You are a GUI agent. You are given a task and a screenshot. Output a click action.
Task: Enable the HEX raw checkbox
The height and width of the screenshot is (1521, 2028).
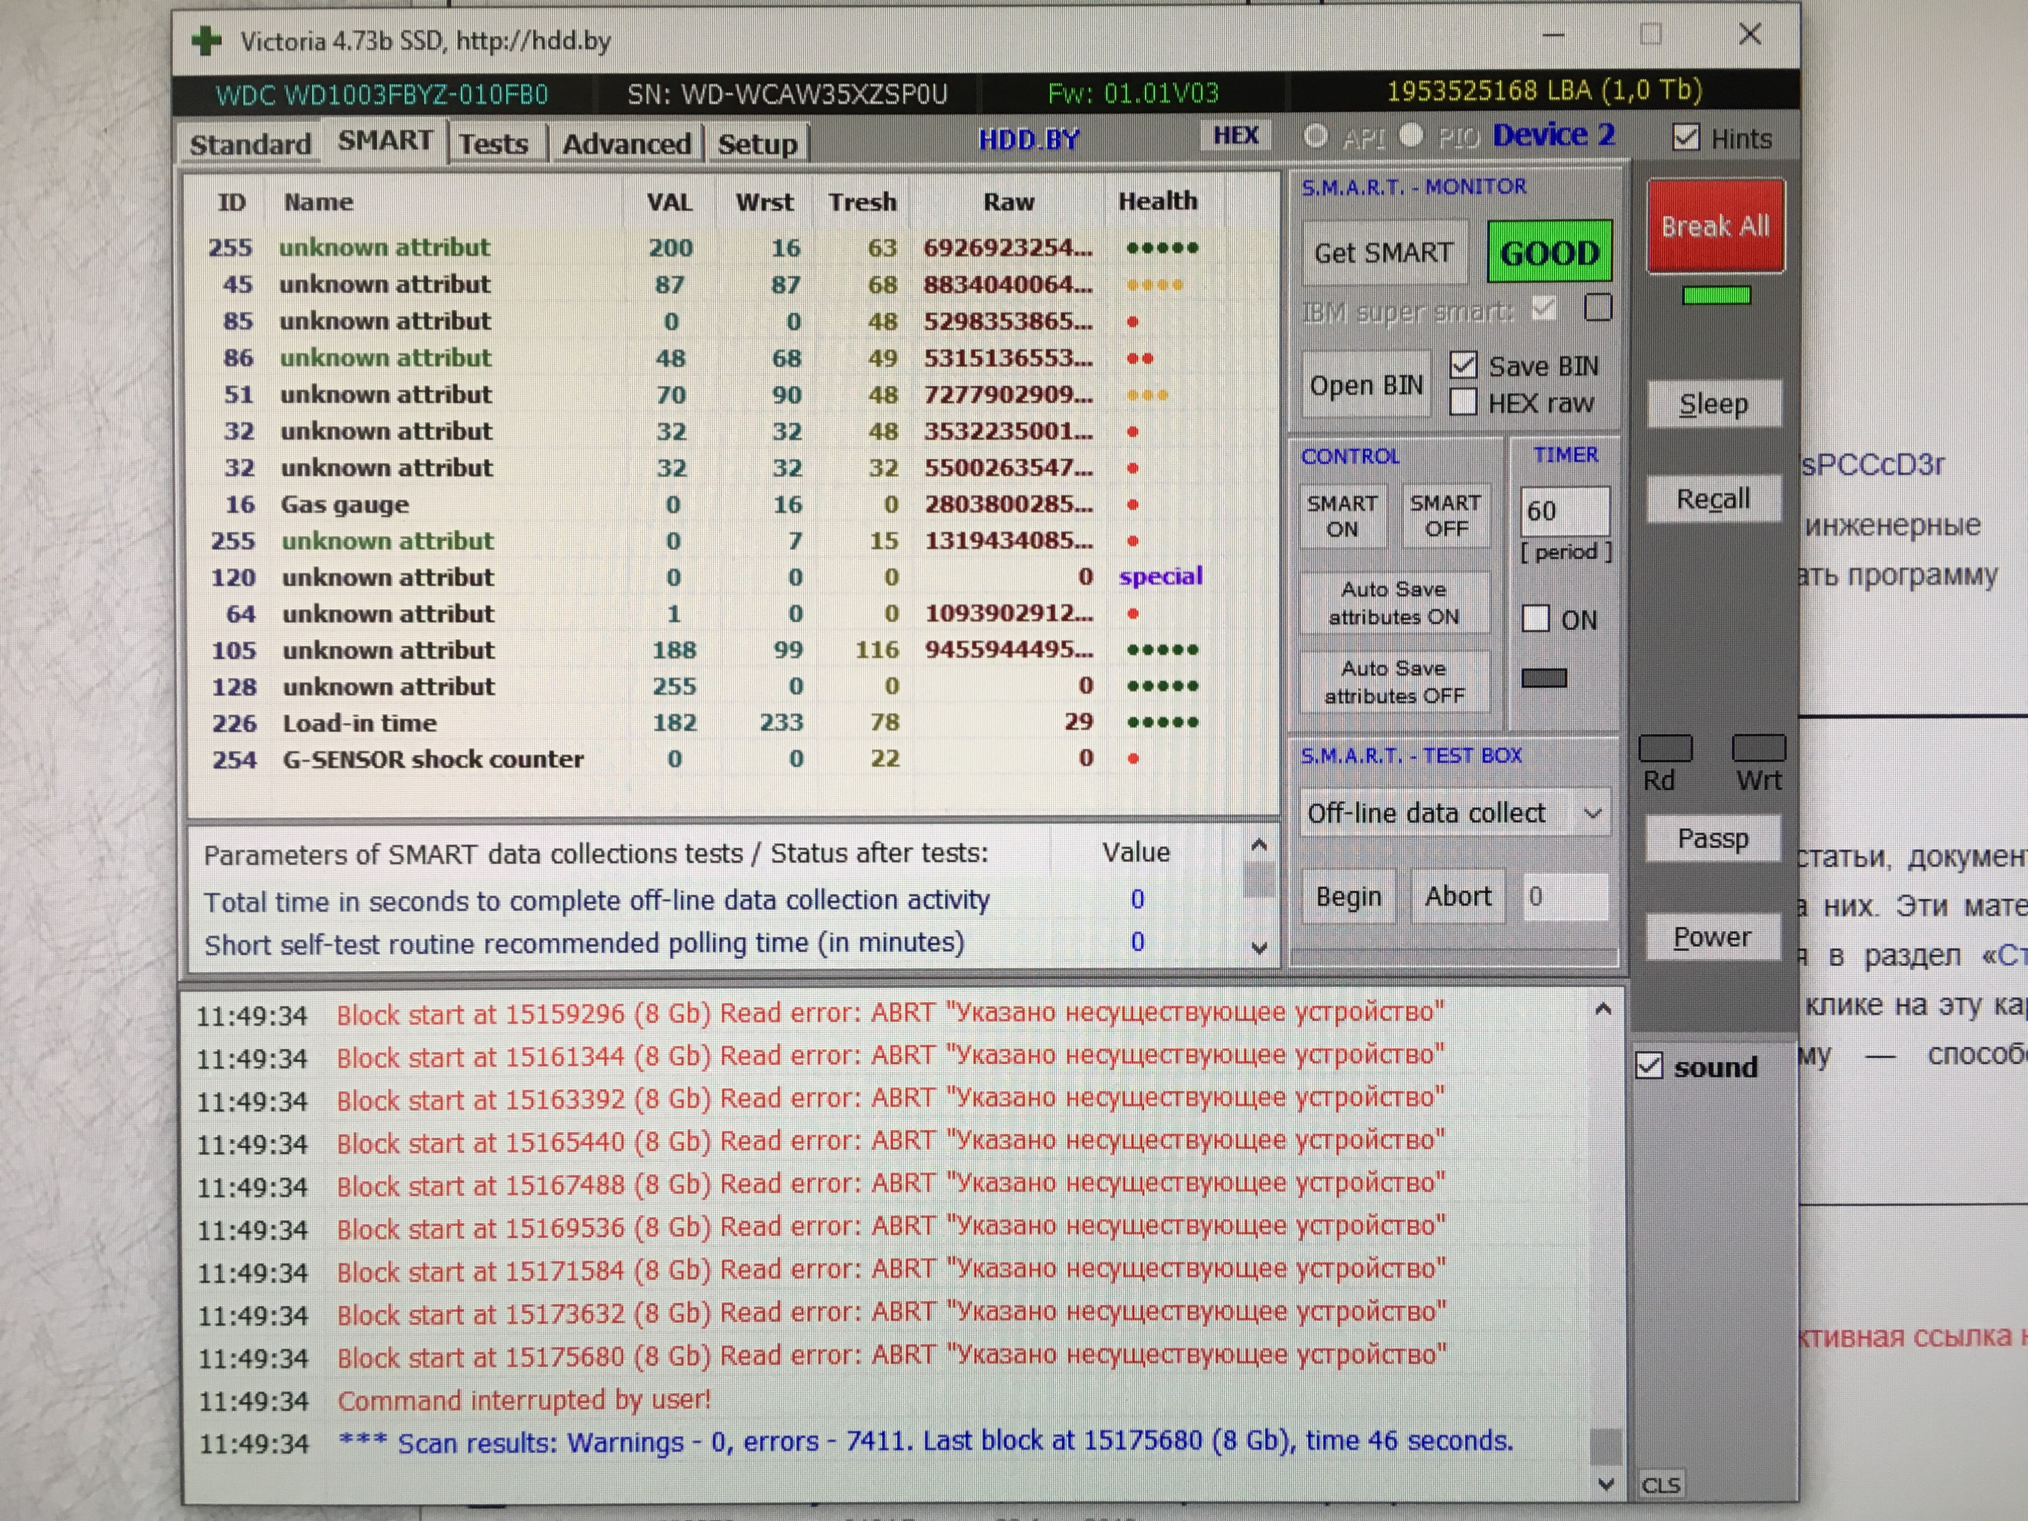tap(1463, 401)
